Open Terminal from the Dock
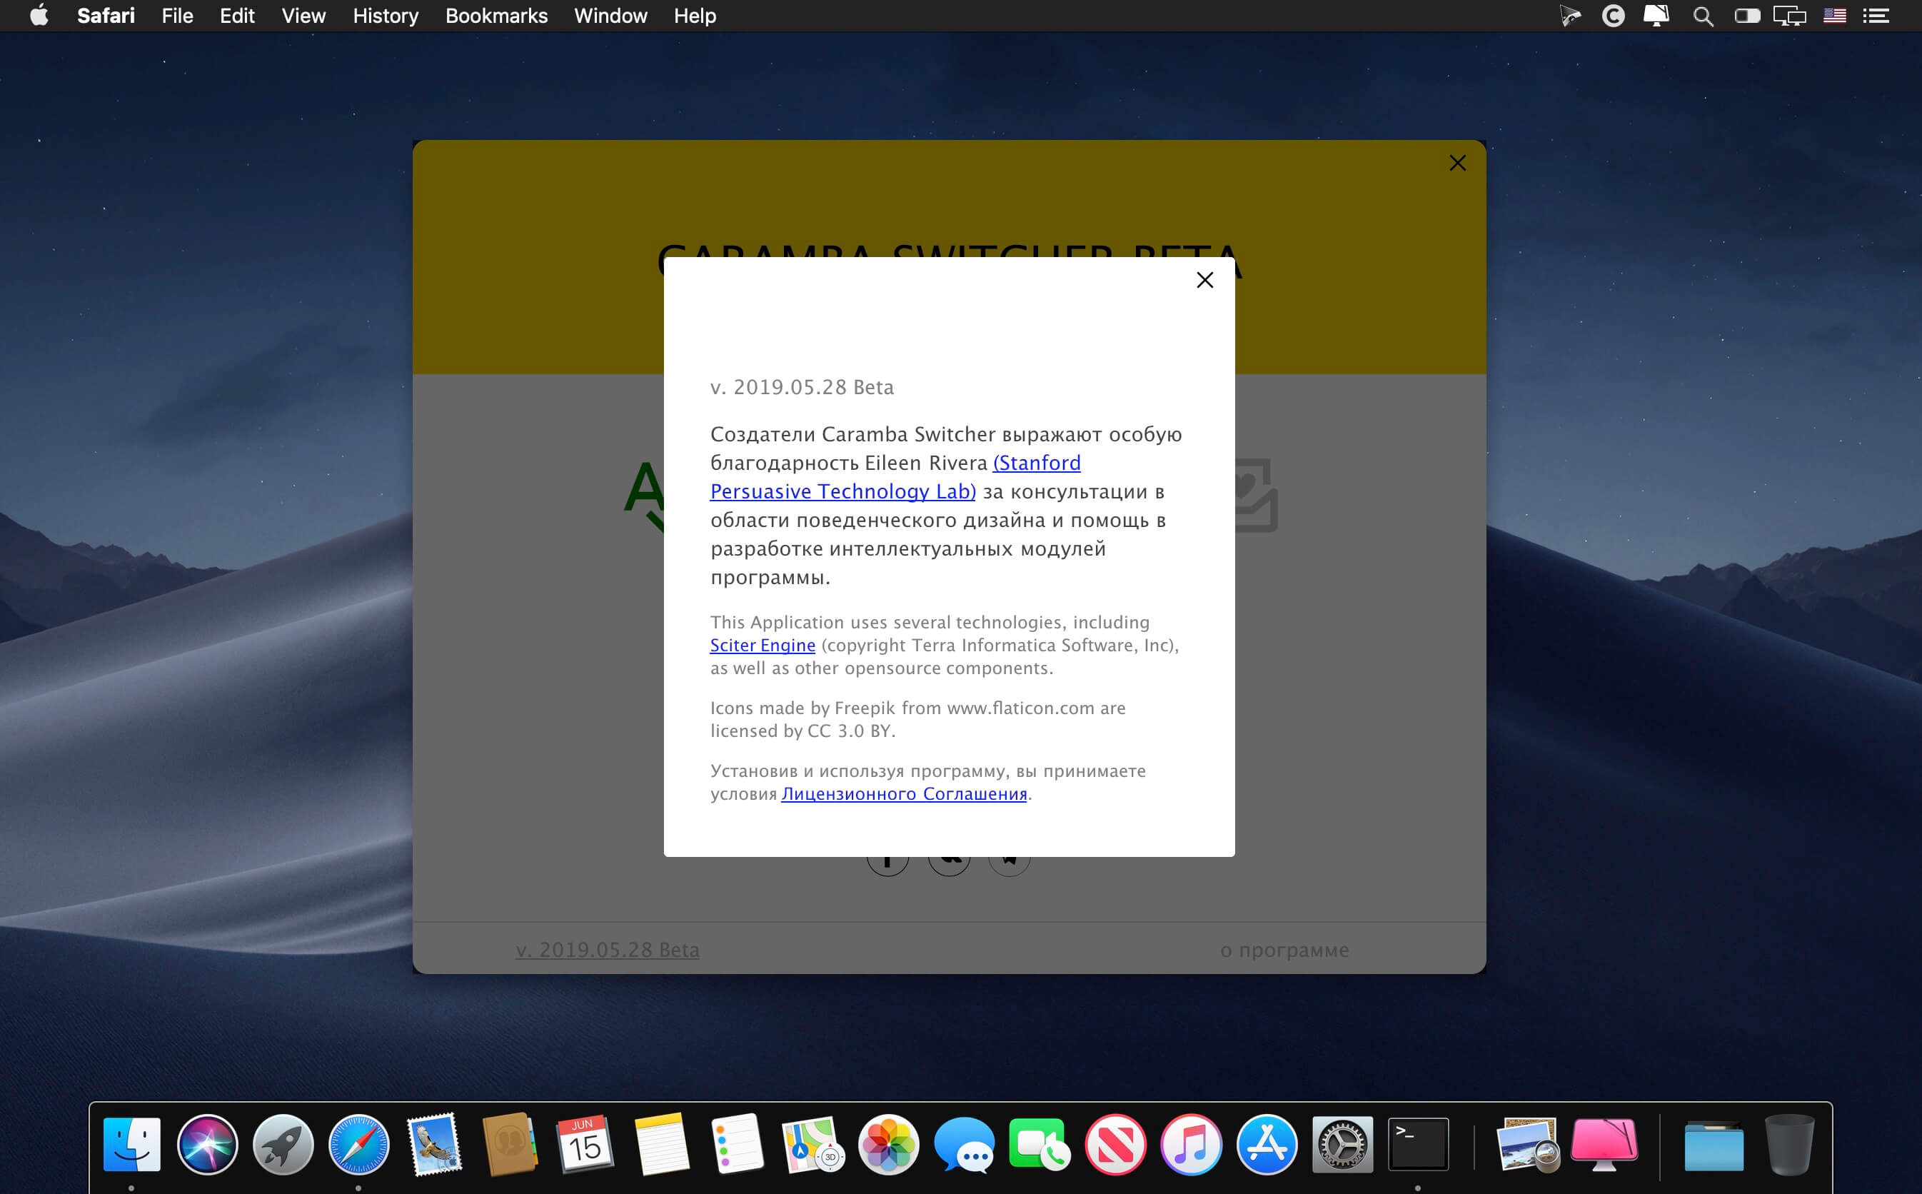Image resolution: width=1922 pixels, height=1194 pixels. click(x=1419, y=1144)
